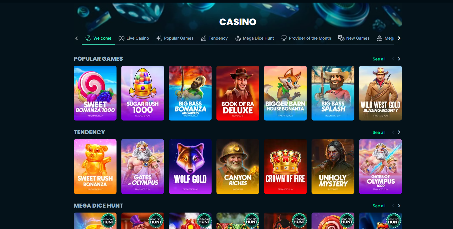Screen dimensions: 453x229
Task: Advance the Tendency carousel right chevron
Action: point(399,132)
